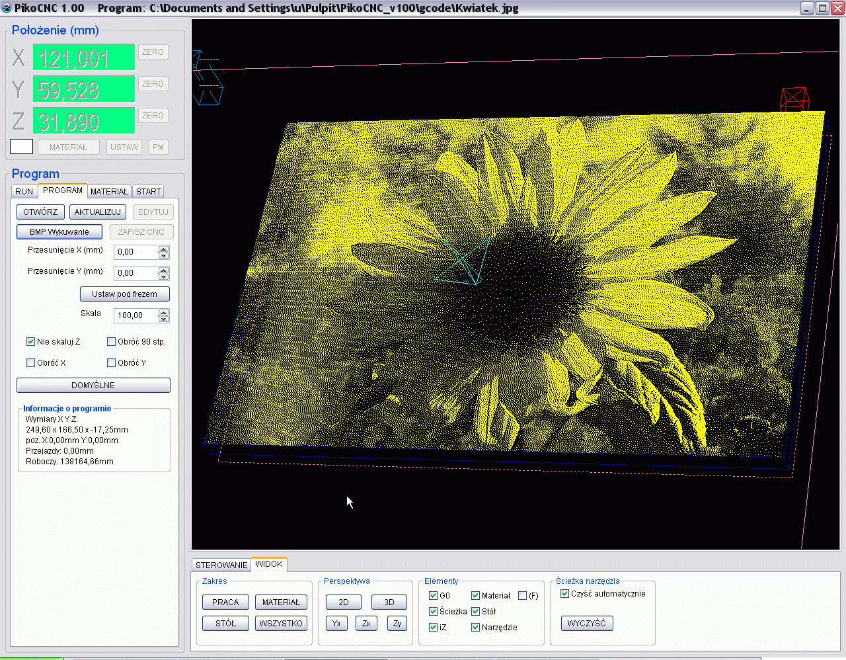
Task: Click the red tool marker in 3D view
Action: tap(794, 99)
